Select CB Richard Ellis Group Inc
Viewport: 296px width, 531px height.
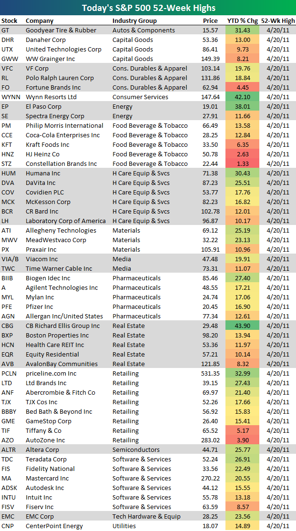(62, 326)
